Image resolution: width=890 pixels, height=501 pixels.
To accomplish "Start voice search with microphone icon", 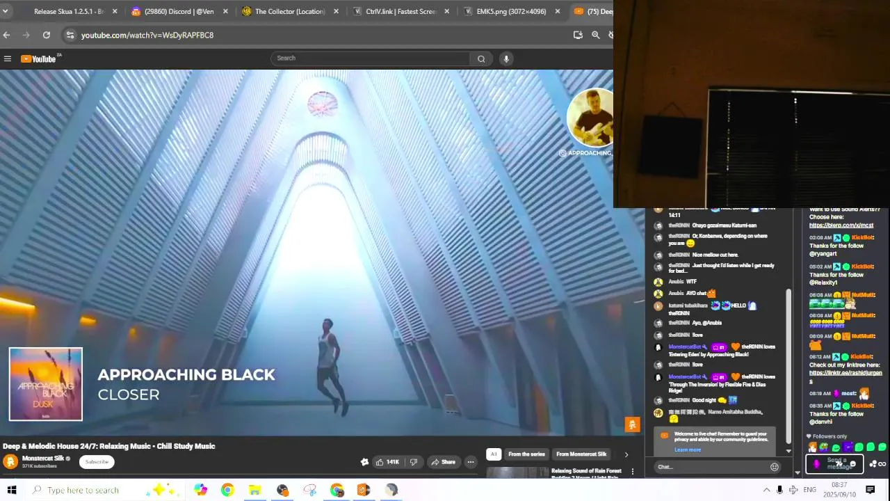I will [506, 58].
